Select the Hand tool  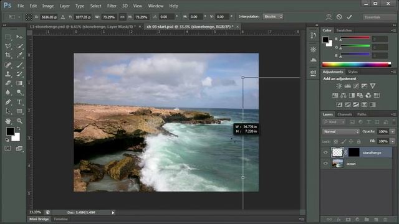pos(8,121)
